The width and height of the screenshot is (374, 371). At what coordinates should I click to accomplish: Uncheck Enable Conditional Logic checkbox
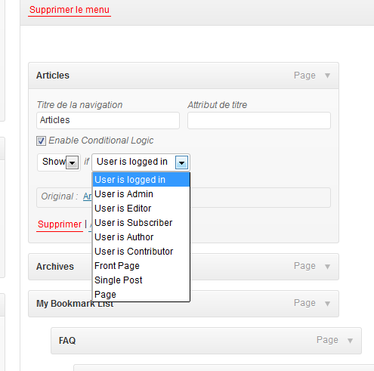tap(41, 141)
